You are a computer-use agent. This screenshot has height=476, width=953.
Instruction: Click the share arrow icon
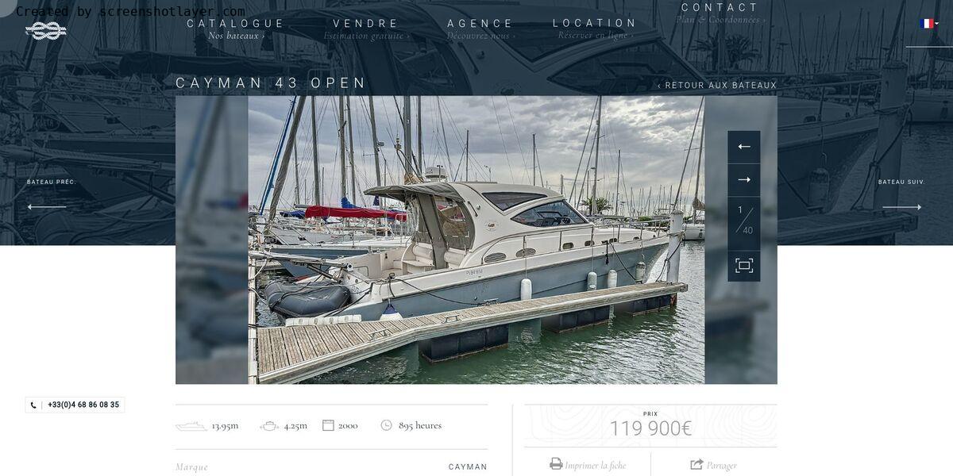[697, 464]
